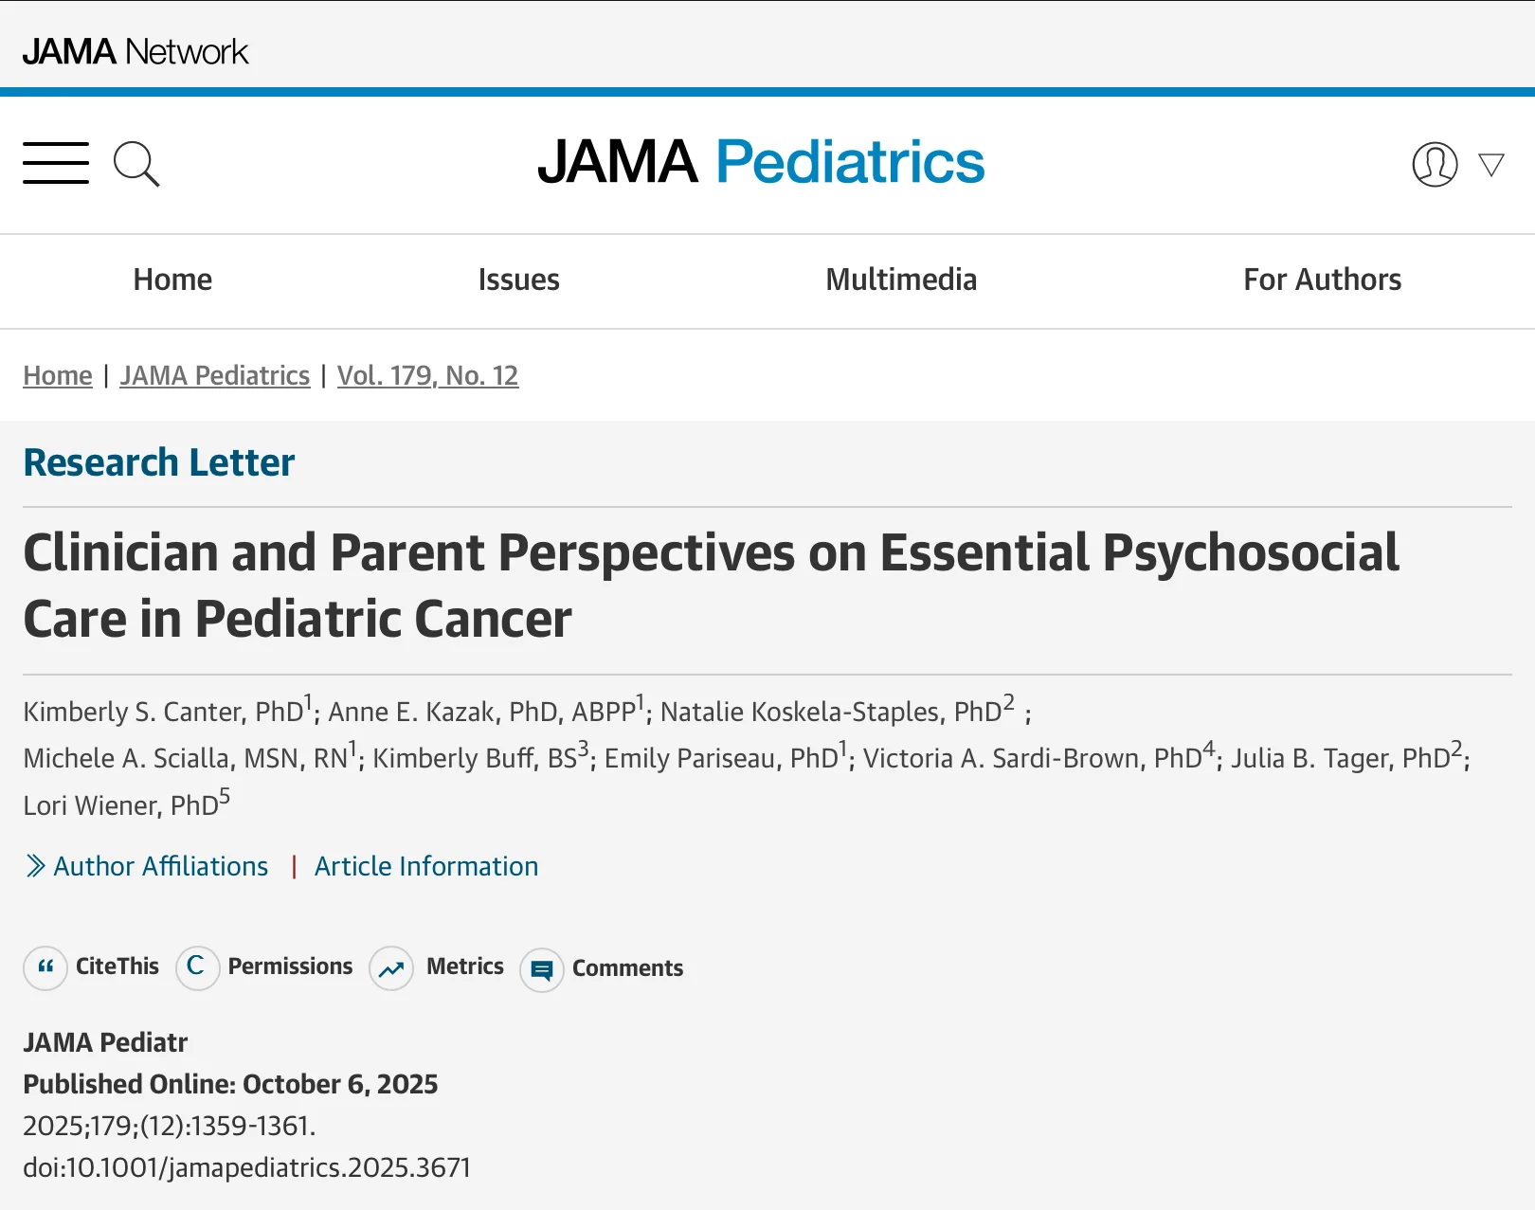Open the Metrics trend chart icon
This screenshot has width=1535, height=1210.
tap(391, 968)
